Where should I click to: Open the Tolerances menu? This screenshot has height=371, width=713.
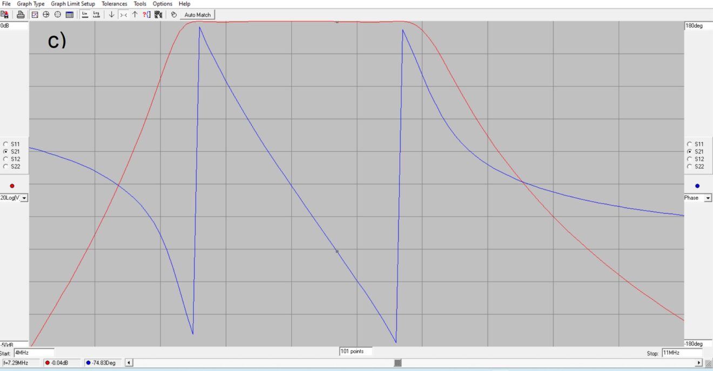point(114,4)
